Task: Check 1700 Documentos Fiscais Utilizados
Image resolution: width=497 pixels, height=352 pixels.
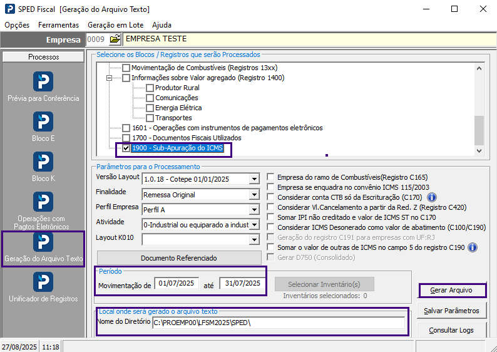Action: (x=126, y=138)
